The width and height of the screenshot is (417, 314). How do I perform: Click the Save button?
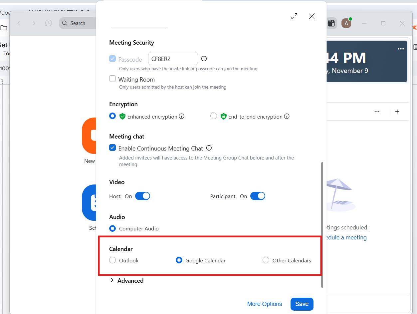(x=302, y=304)
